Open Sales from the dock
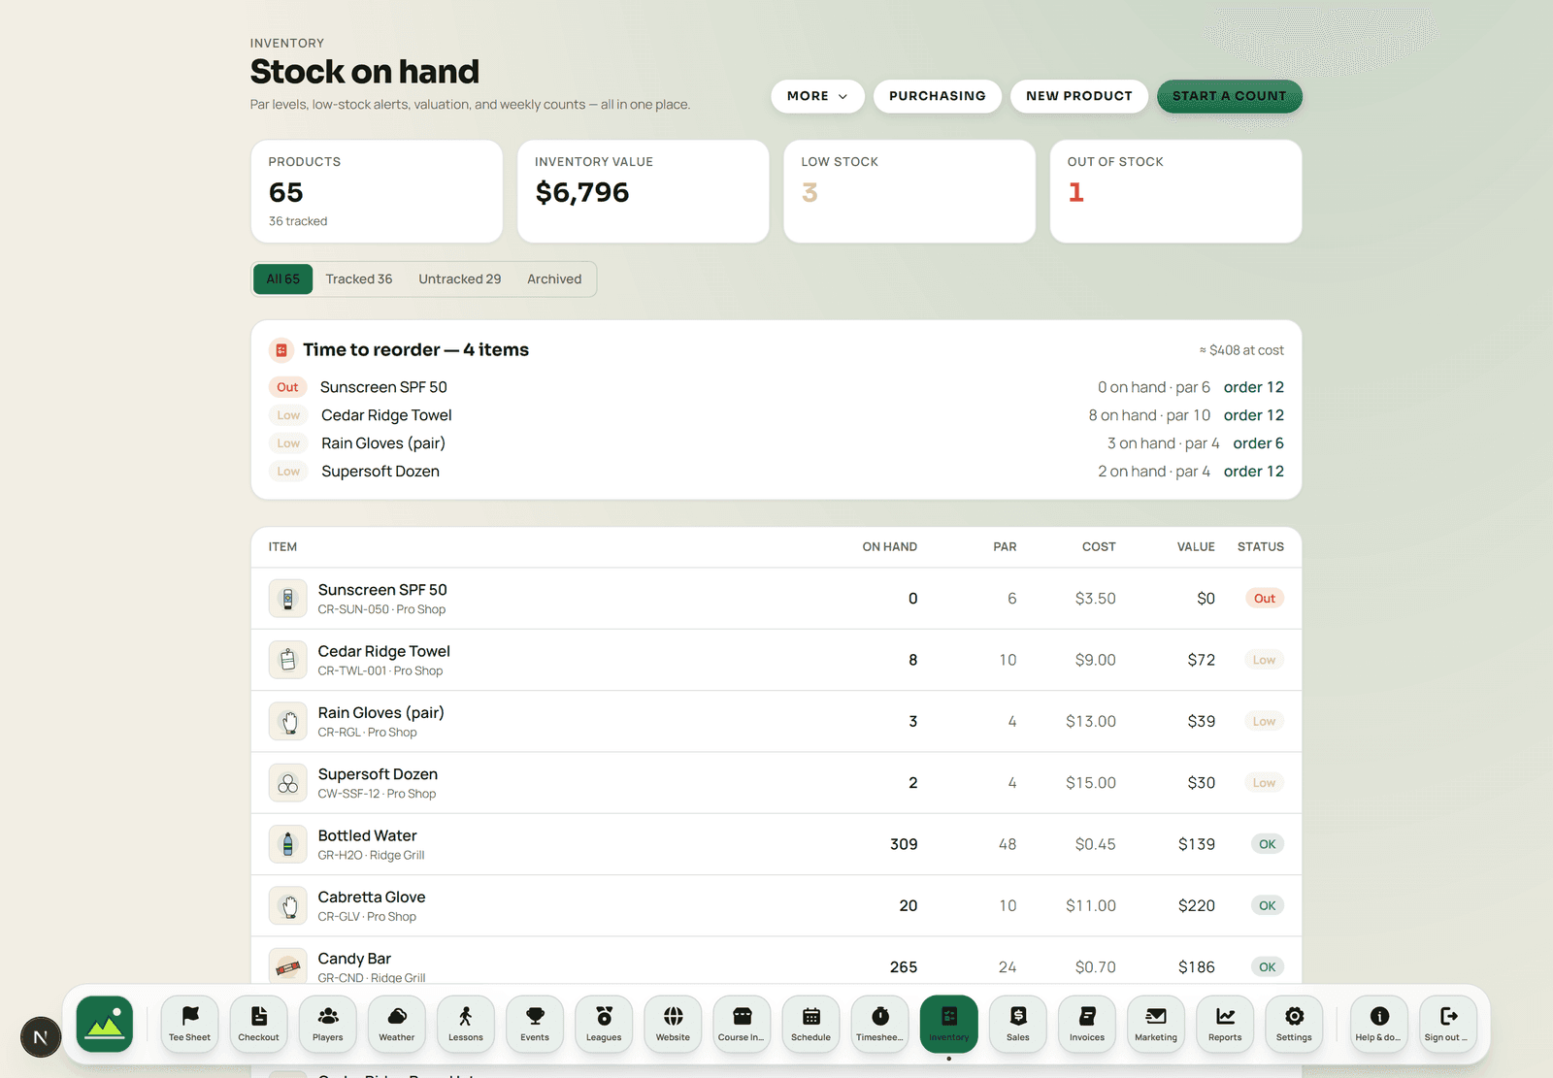The height and width of the screenshot is (1078, 1553). pyautogui.click(x=1018, y=1024)
